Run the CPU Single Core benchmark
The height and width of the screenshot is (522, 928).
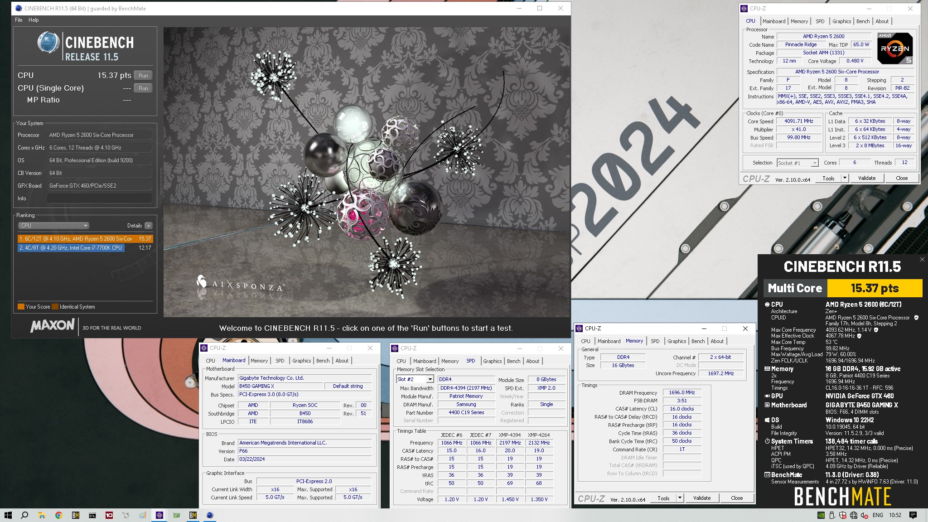(x=143, y=88)
